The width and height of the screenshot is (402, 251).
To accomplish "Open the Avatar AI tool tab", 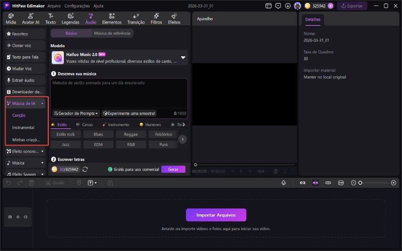I will [31, 19].
